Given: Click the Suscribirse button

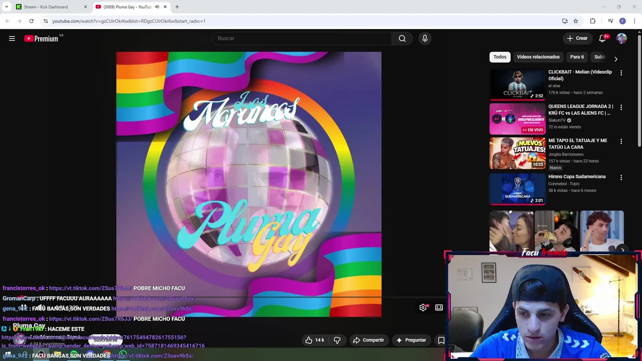Looking at the screenshot, I should pyautogui.click(x=105, y=340).
